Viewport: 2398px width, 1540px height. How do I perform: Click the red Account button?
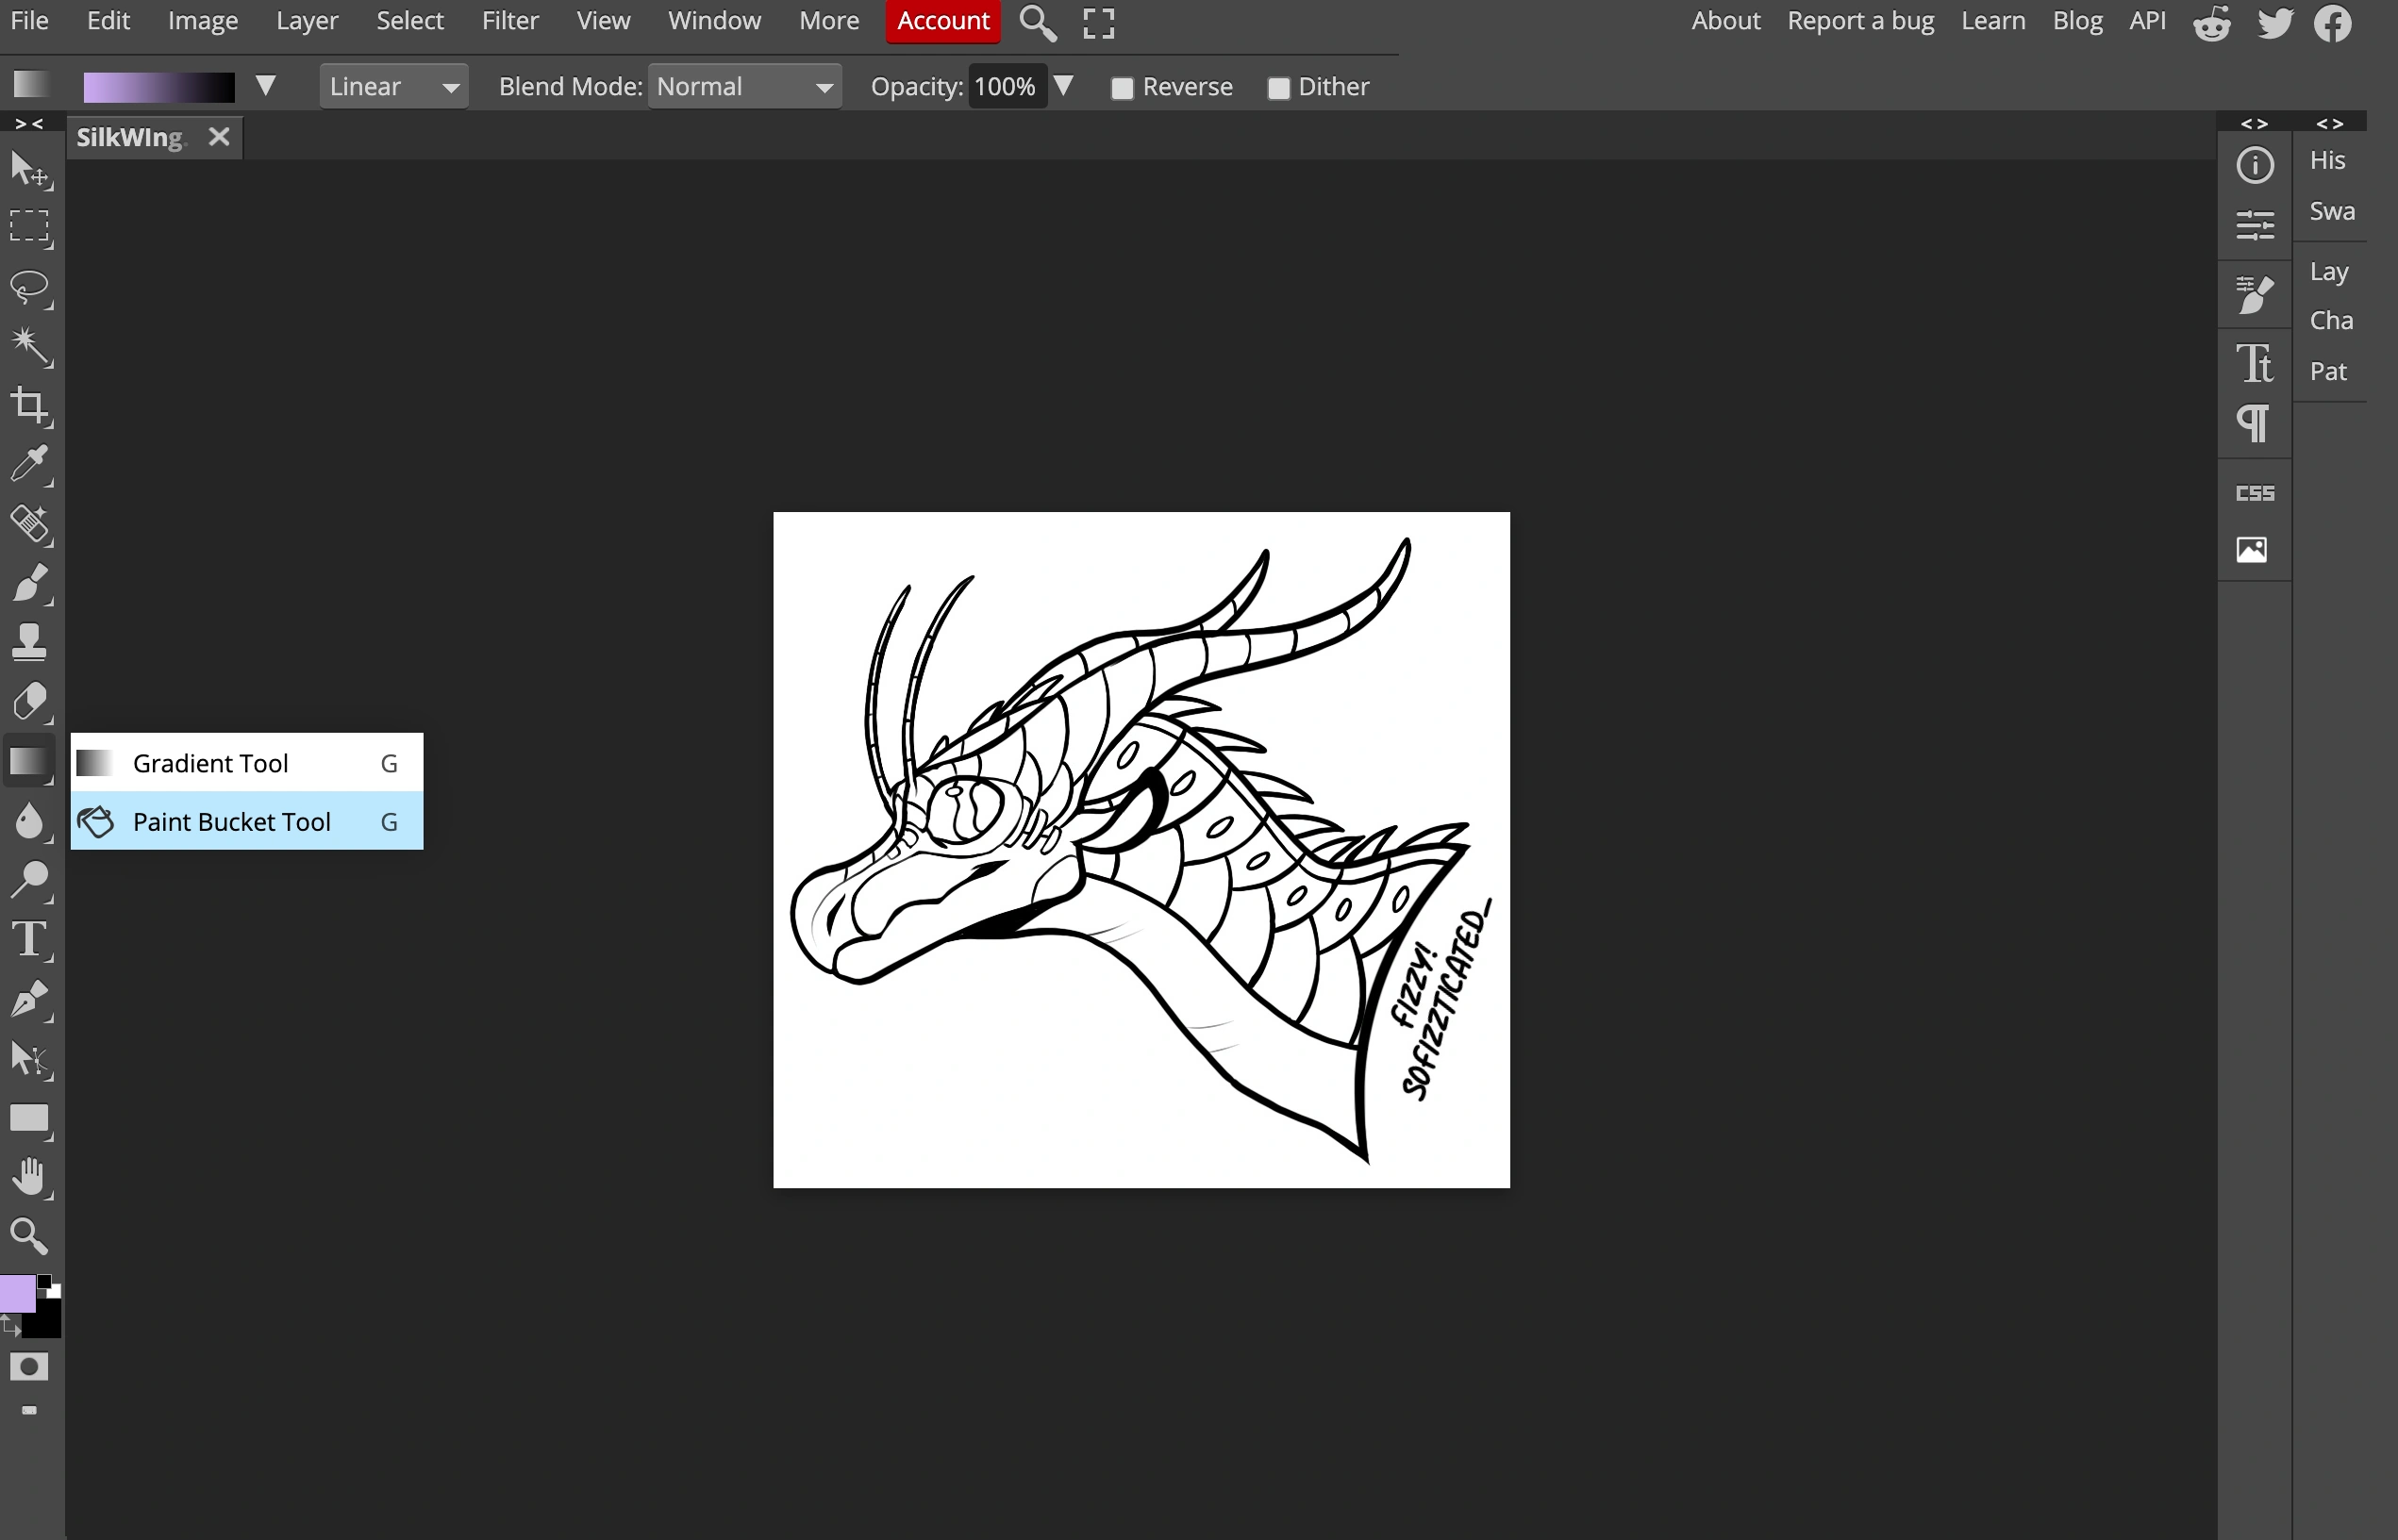click(x=942, y=21)
